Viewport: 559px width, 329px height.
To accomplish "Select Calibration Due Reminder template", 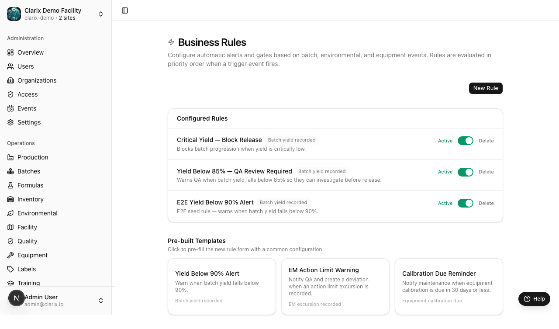I will [449, 287].
